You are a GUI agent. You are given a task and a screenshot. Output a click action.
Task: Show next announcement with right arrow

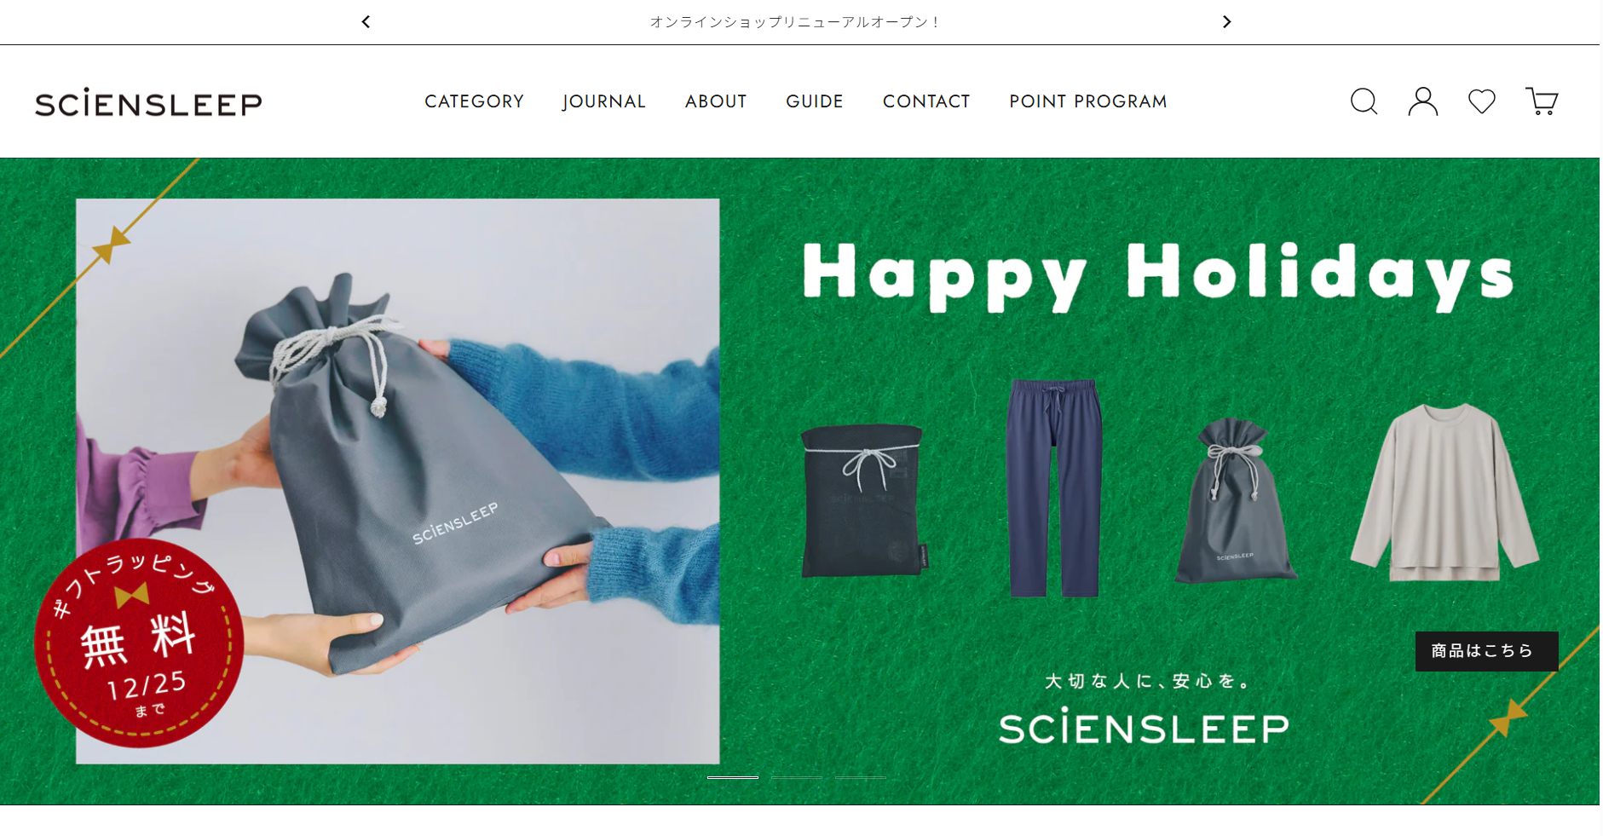[1226, 21]
